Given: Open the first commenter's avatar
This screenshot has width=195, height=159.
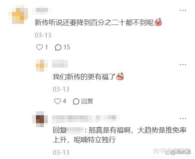Looking at the screenshot, I should click(18, 14).
